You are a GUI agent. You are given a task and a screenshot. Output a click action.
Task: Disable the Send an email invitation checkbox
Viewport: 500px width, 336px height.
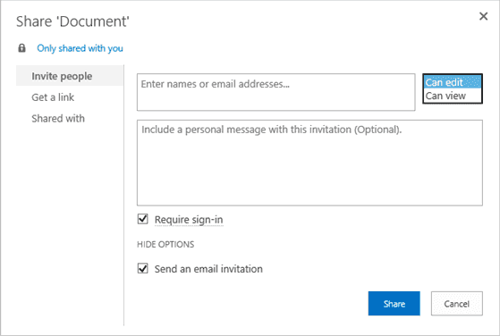point(143,268)
